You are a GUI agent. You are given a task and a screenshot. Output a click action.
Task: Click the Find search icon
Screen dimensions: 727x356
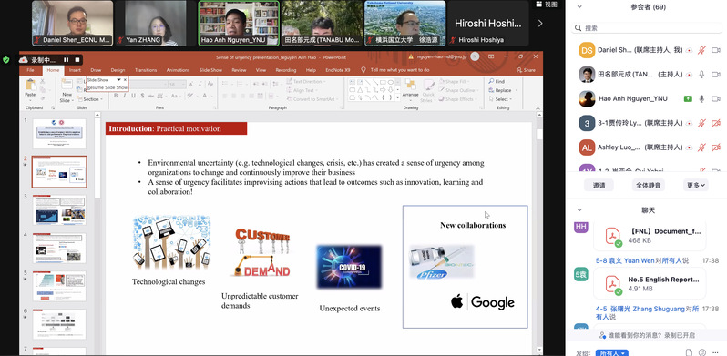492,81
